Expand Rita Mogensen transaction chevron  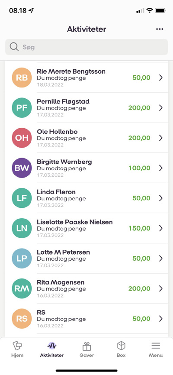161,288
